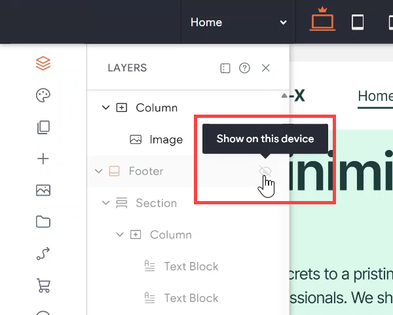Viewport: 393px width, 315px height.
Task: Click the Home link in site navigation
Action: coord(375,96)
